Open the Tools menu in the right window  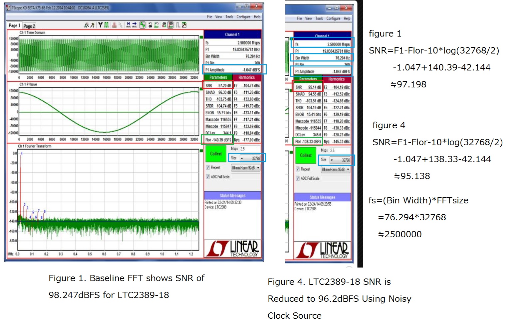pos(319,18)
